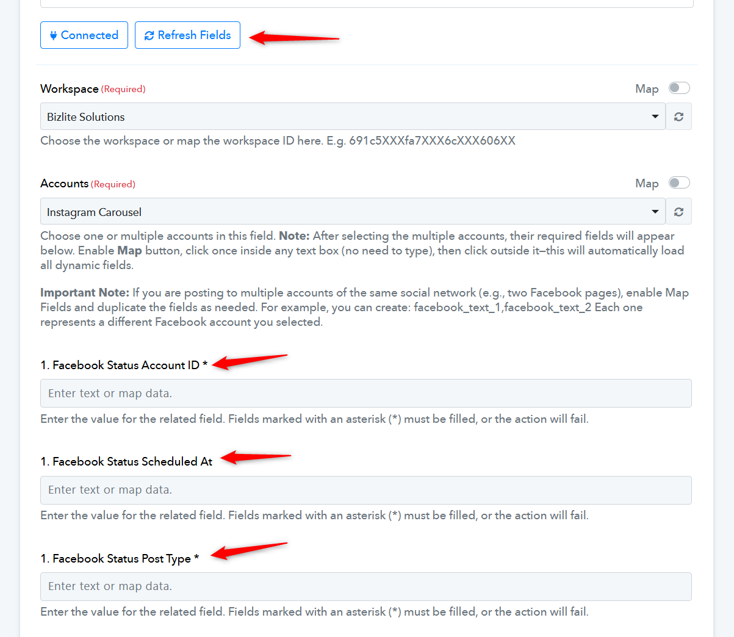Screen dimensions: 734x637
Task: Focus the Facebook Status Post Type field
Action: click(x=365, y=586)
